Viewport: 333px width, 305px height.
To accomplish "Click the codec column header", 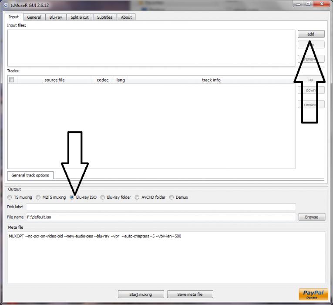I will tap(103, 80).
